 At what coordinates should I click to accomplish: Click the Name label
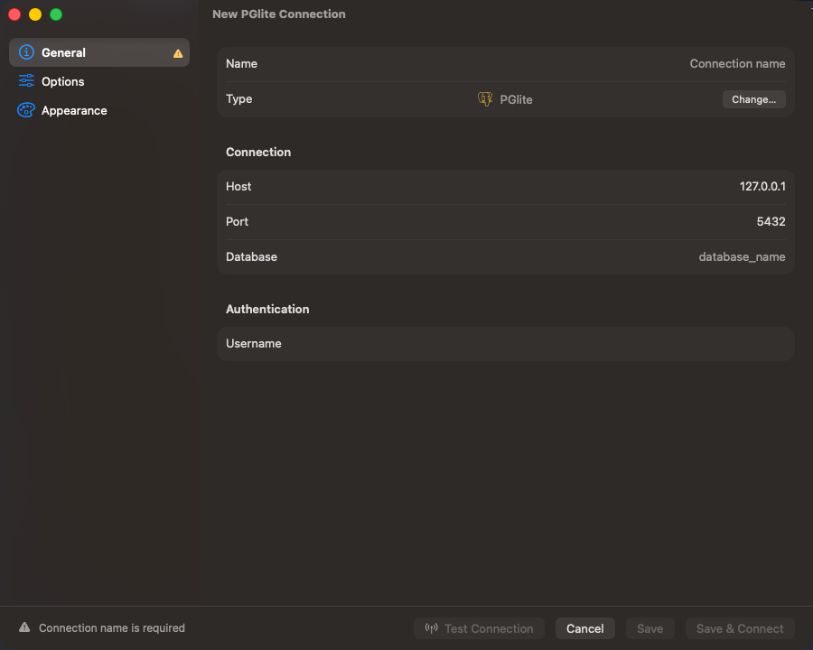(x=241, y=64)
